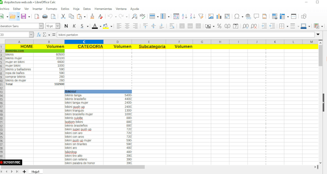Screen dimensions: 327x174
Task: Click the Clone formatting paintbrush icon
Action: [92, 16]
